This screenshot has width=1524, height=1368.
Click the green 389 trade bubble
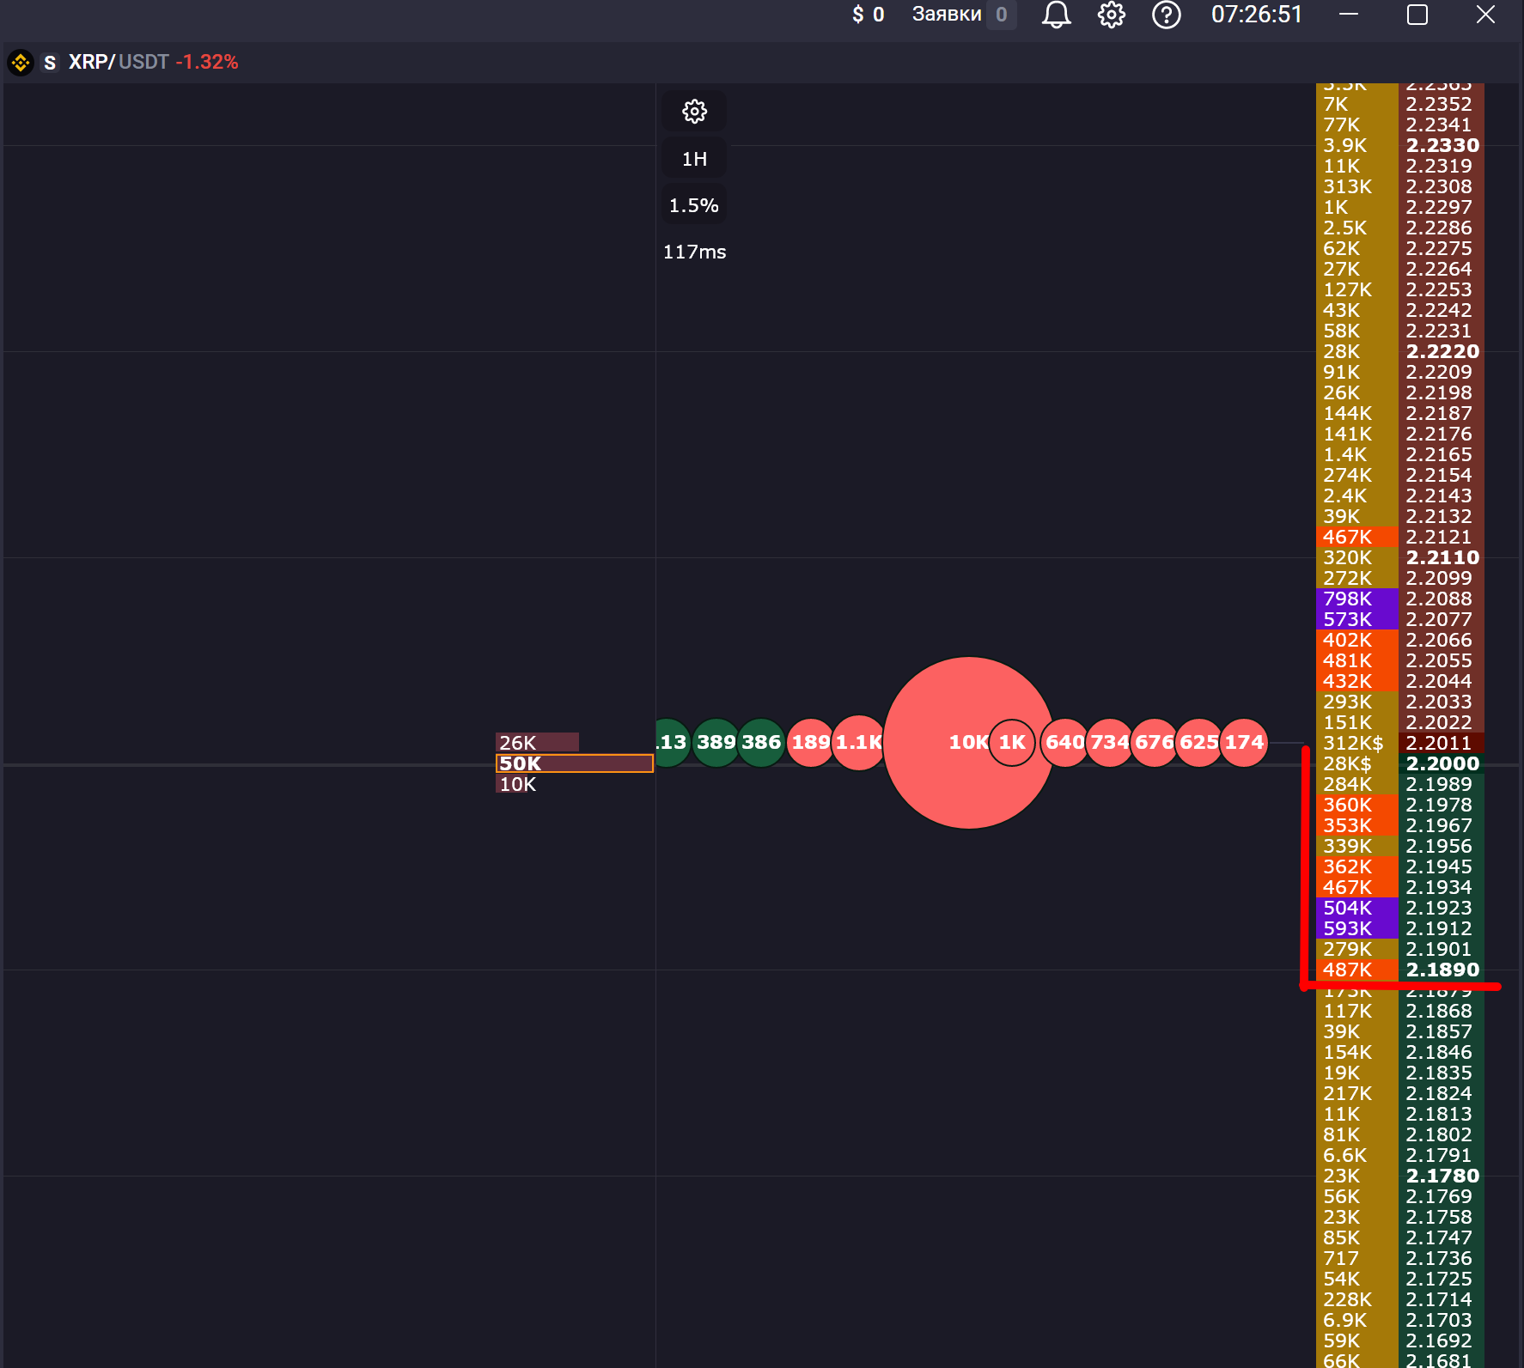(x=716, y=742)
